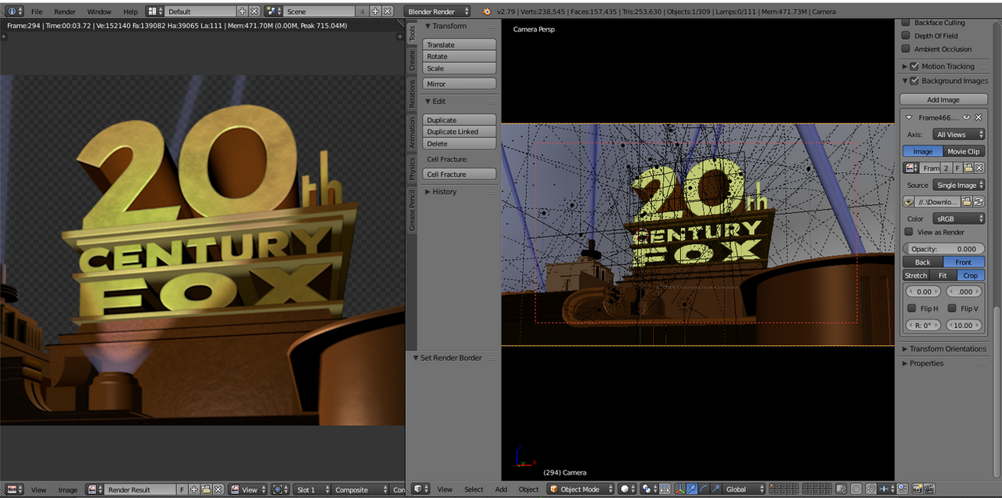1002x498 pixels.
Task: Open the All Views axis dropdown
Action: coord(958,135)
